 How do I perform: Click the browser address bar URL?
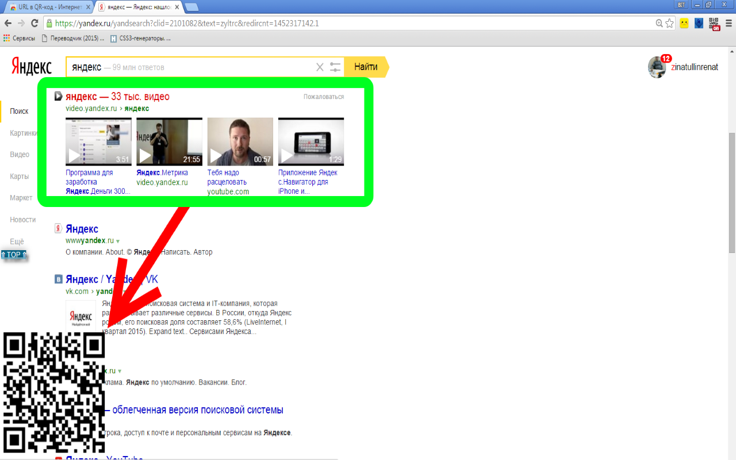[x=187, y=24]
